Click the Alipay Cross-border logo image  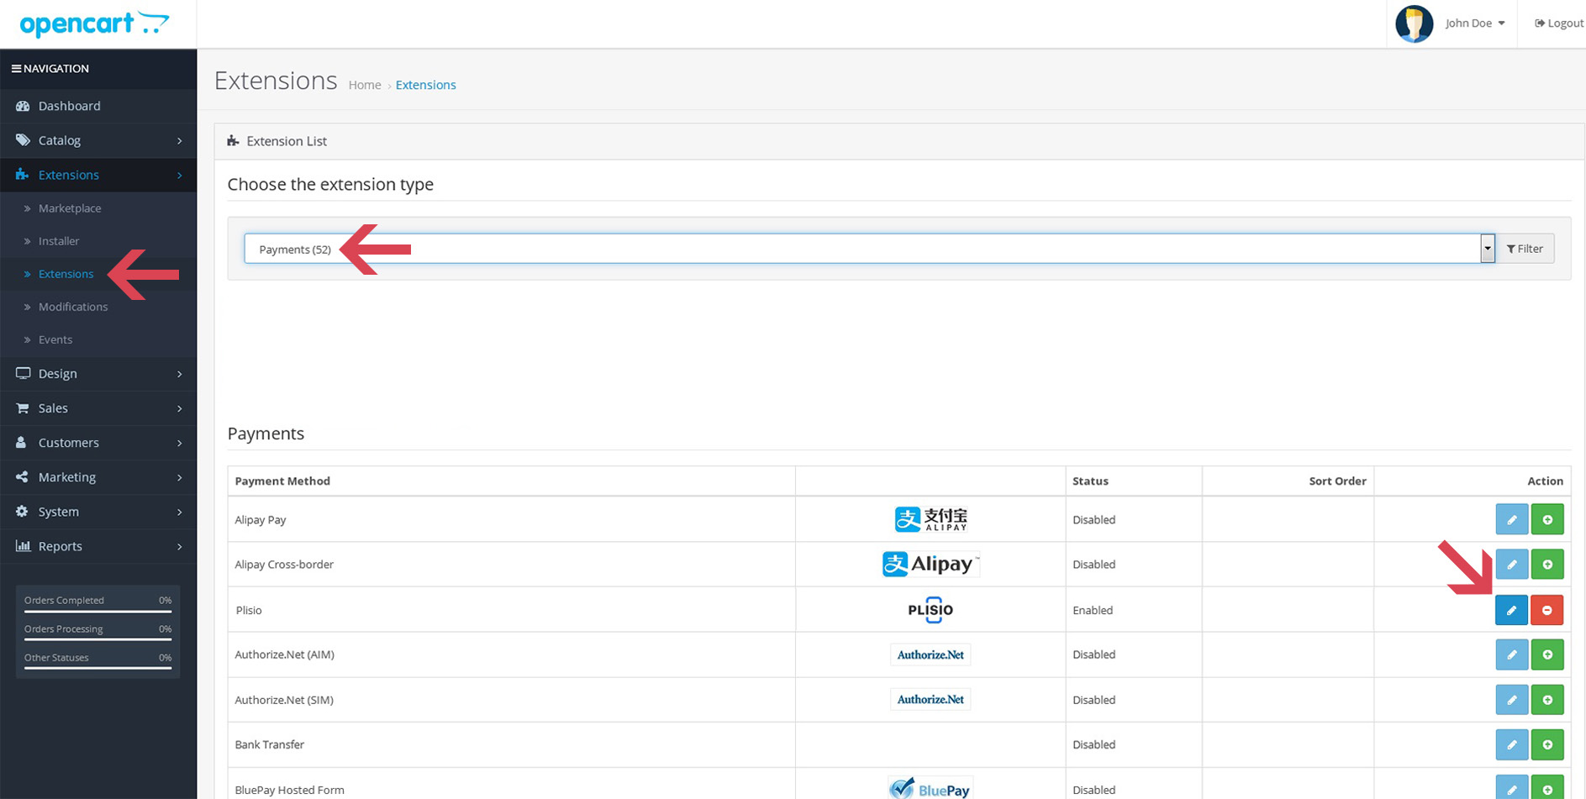click(930, 564)
